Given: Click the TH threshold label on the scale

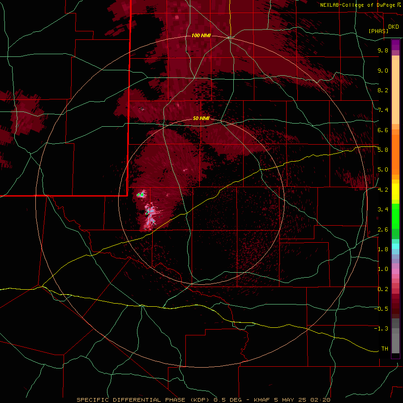Looking at the screenshot, I should click(385, 348).
